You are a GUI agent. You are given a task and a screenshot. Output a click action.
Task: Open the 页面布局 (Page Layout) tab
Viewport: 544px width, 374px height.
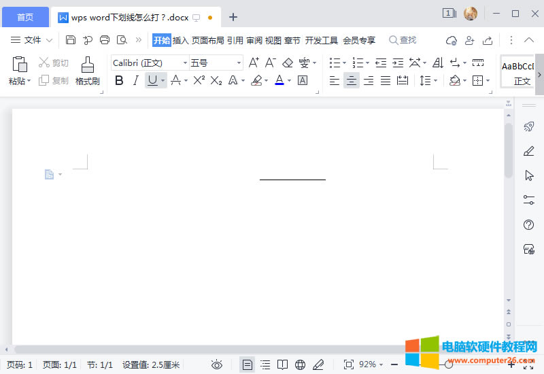tap(207, 40)
